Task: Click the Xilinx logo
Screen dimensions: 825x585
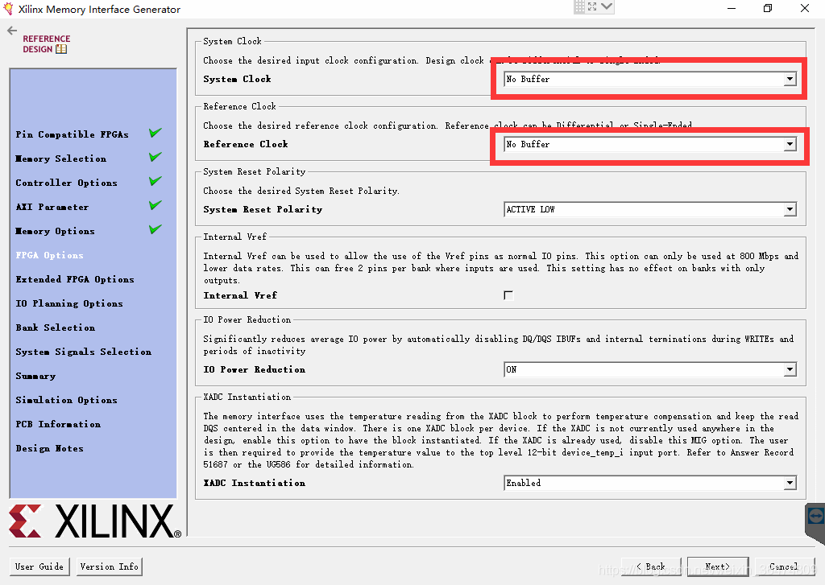Action: pos(95,521)
